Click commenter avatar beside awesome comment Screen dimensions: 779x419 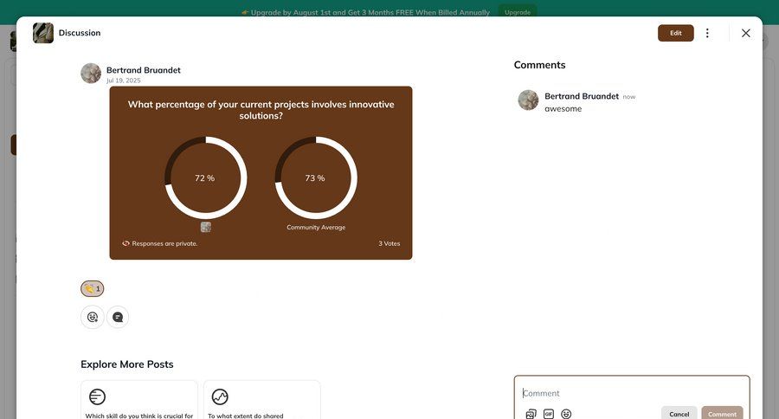[x=528, y=100]
